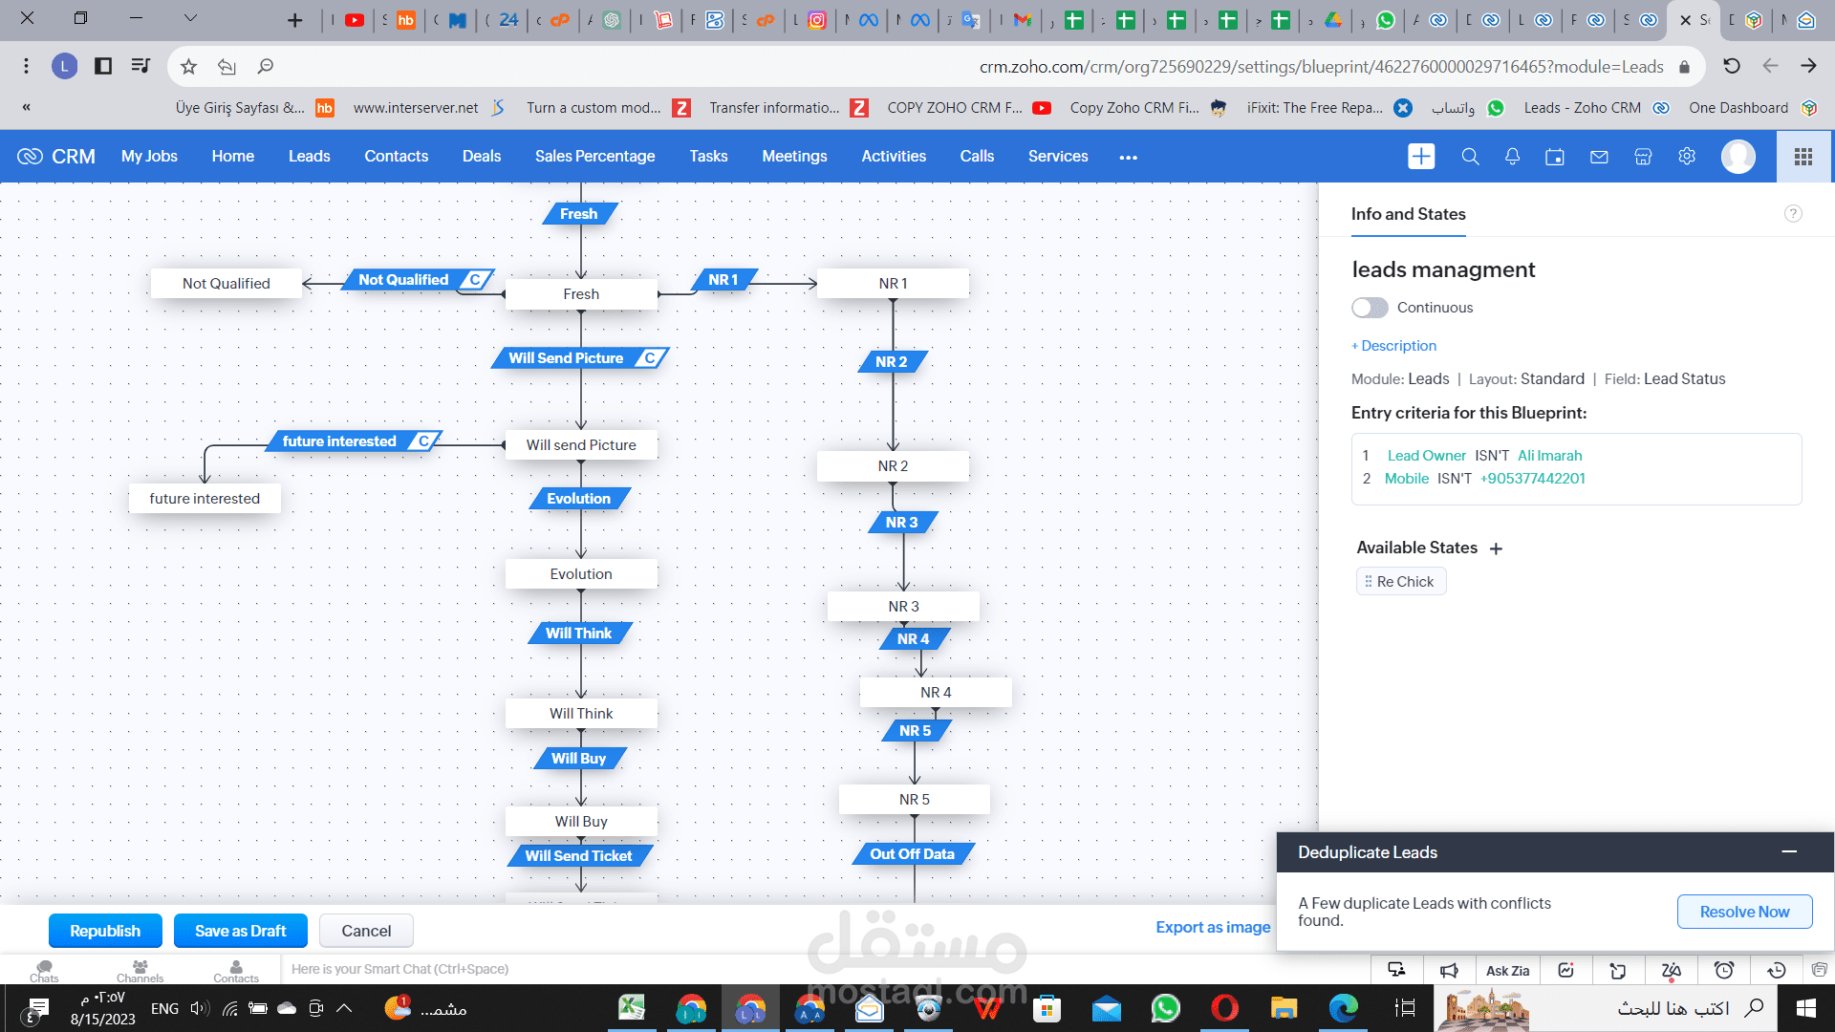Open the search in the CRM header
Image resolution: width=1835 pixels, height=1032 pixels.
point(1470,156)
